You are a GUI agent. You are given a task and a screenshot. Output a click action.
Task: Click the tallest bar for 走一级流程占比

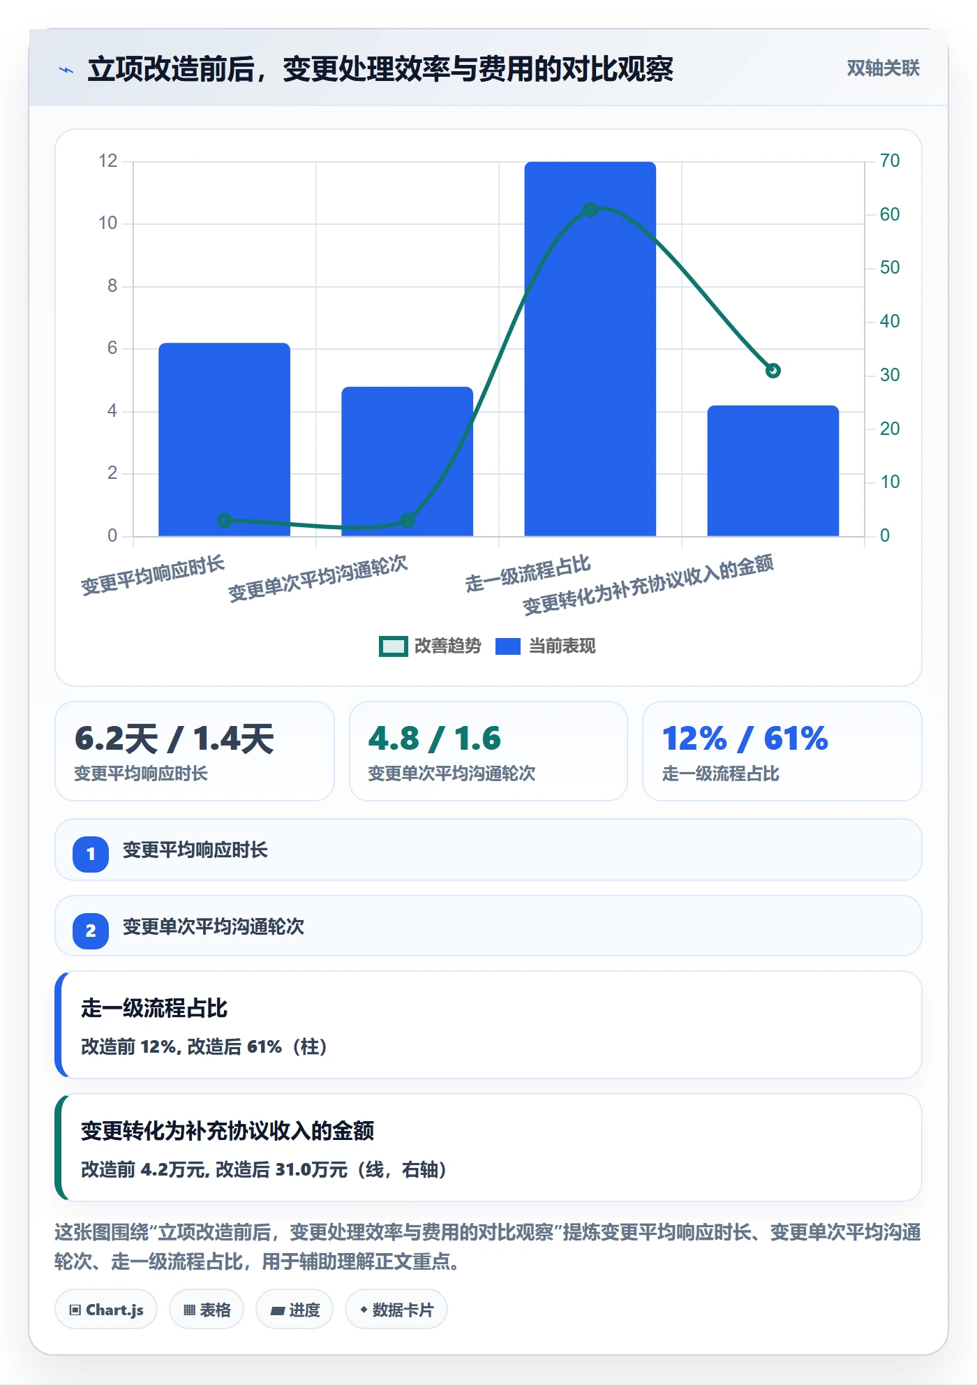coord(590,349)
